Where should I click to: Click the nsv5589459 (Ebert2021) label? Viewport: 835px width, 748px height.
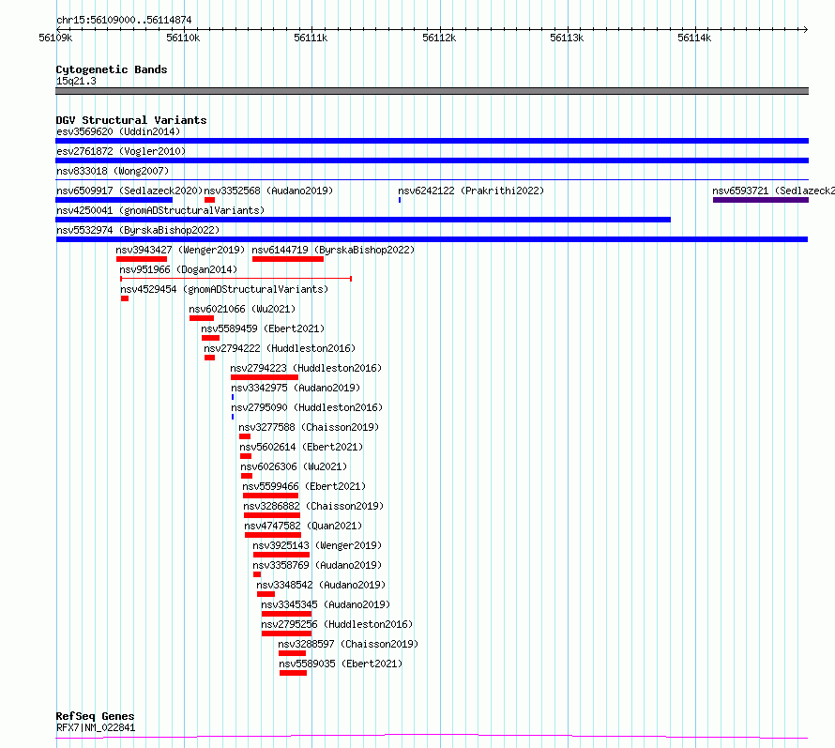pos(263,328)
